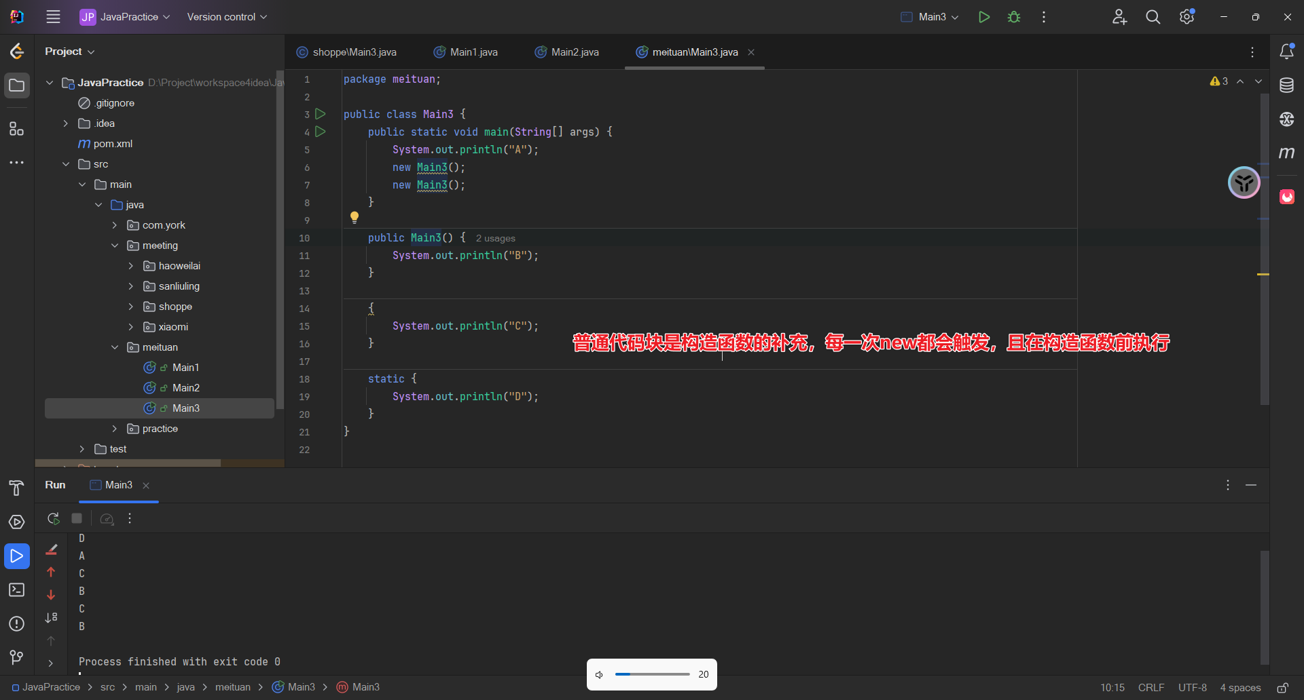The height and width of the screenshot is (700, 1304).
Task: Expand the com.york package
Action: click(115, 225)
